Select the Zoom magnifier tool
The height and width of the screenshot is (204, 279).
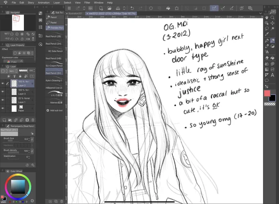pos(272,18)
